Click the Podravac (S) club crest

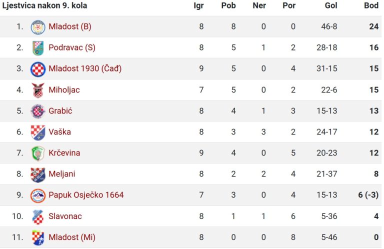pos(38,48)
